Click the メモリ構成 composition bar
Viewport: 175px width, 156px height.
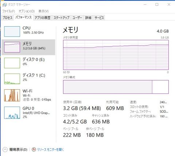click(x=116, y=87)
